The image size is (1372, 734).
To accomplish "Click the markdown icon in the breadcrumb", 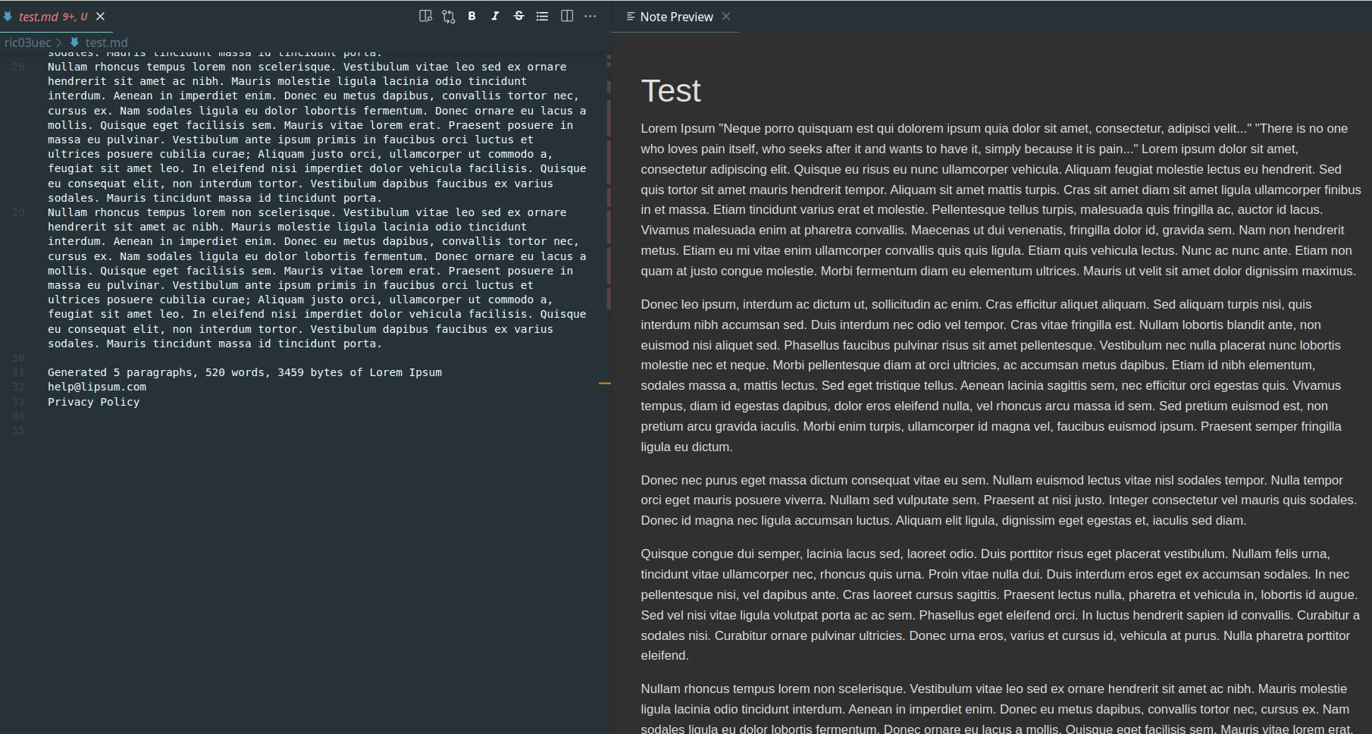I will (76, 42).
